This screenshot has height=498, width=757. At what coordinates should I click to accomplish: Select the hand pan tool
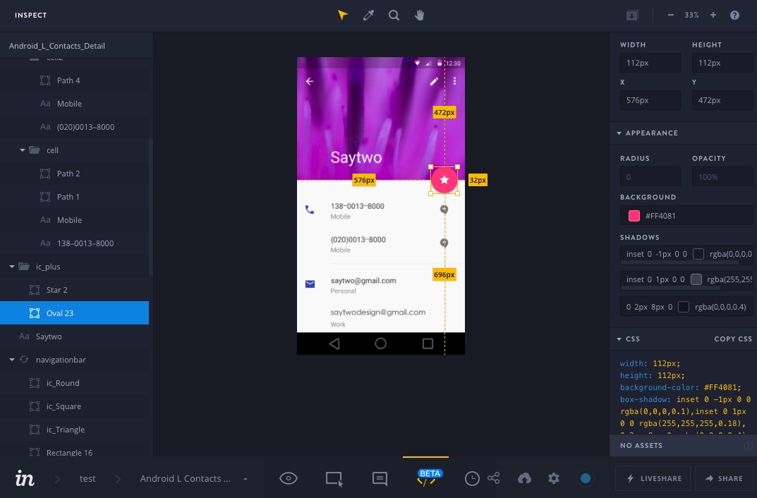tap(420, 15)
